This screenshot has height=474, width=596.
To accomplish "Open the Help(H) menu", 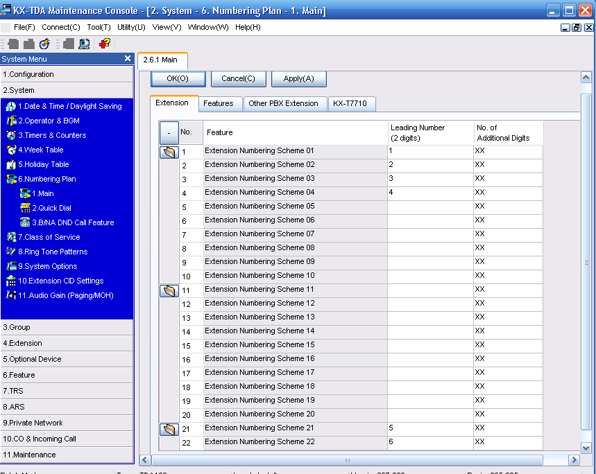I will click(x=248, y=27).
